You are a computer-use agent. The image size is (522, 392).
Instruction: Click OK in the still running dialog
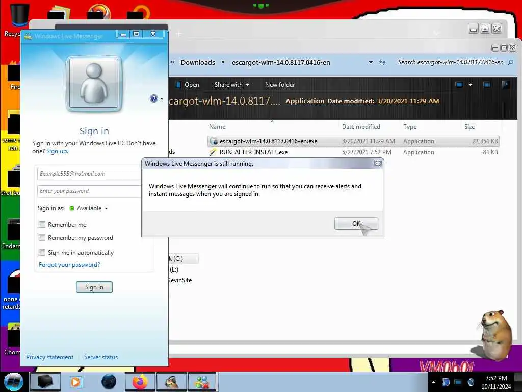356,224
